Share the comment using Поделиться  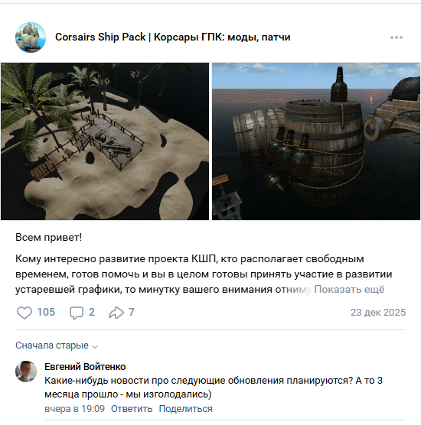pyautogui.click(x=186, y=409)
